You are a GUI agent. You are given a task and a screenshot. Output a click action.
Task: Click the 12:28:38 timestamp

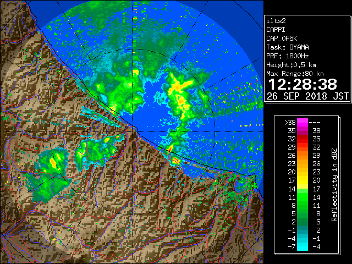[302, 84]
